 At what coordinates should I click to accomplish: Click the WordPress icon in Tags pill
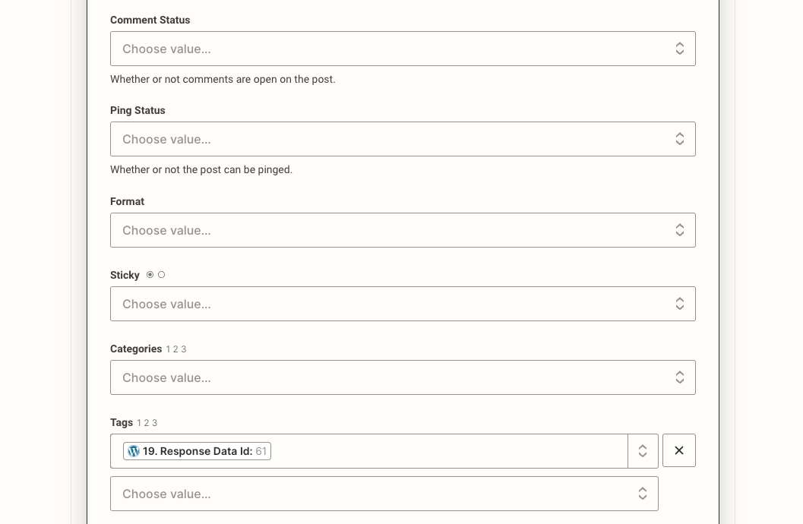[x=134, y=451]
